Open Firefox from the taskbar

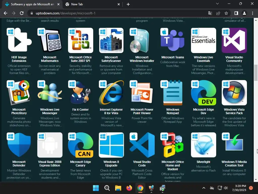pyautogui.click(x=129, y=188)
